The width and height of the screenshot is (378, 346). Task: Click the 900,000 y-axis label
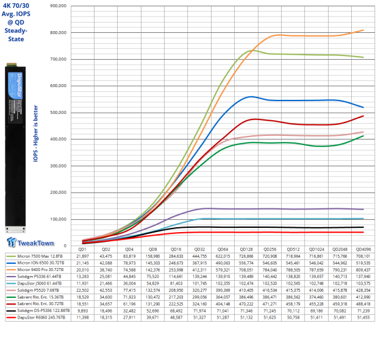58,5
